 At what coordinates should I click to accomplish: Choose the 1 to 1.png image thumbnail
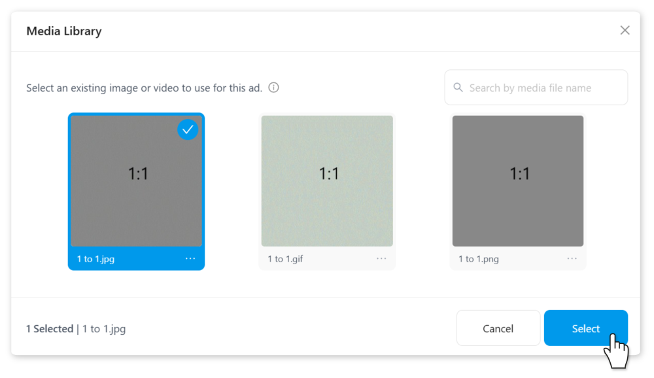518,181
